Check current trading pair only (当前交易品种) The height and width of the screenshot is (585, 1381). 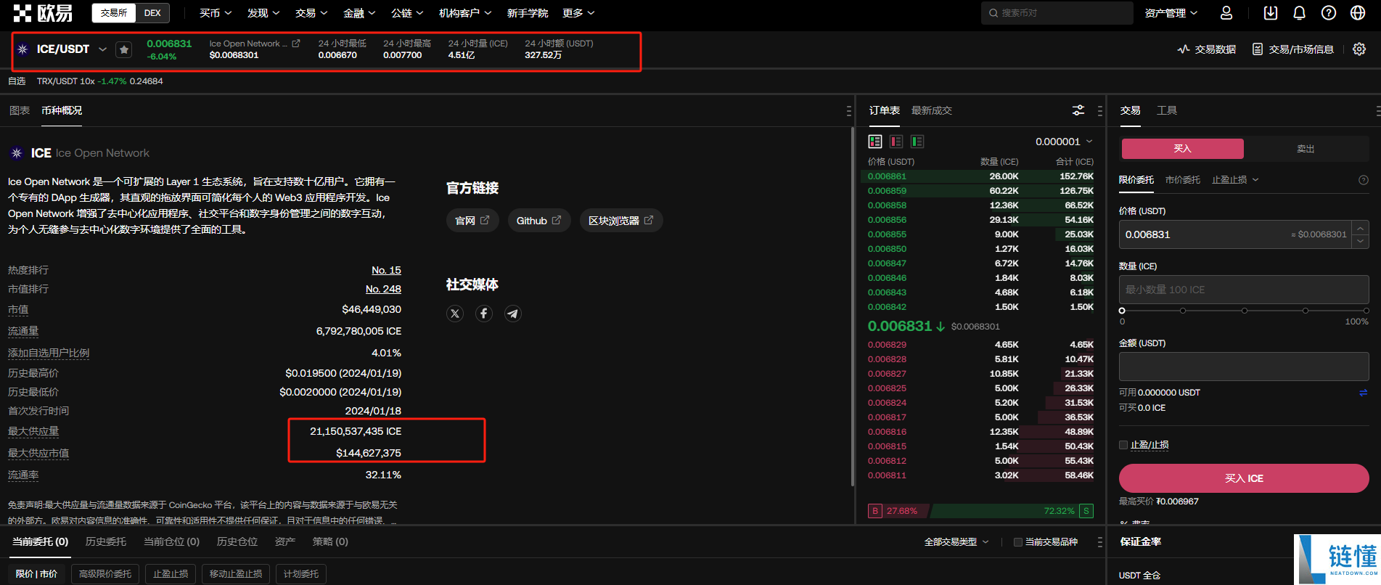[1018, 542]
